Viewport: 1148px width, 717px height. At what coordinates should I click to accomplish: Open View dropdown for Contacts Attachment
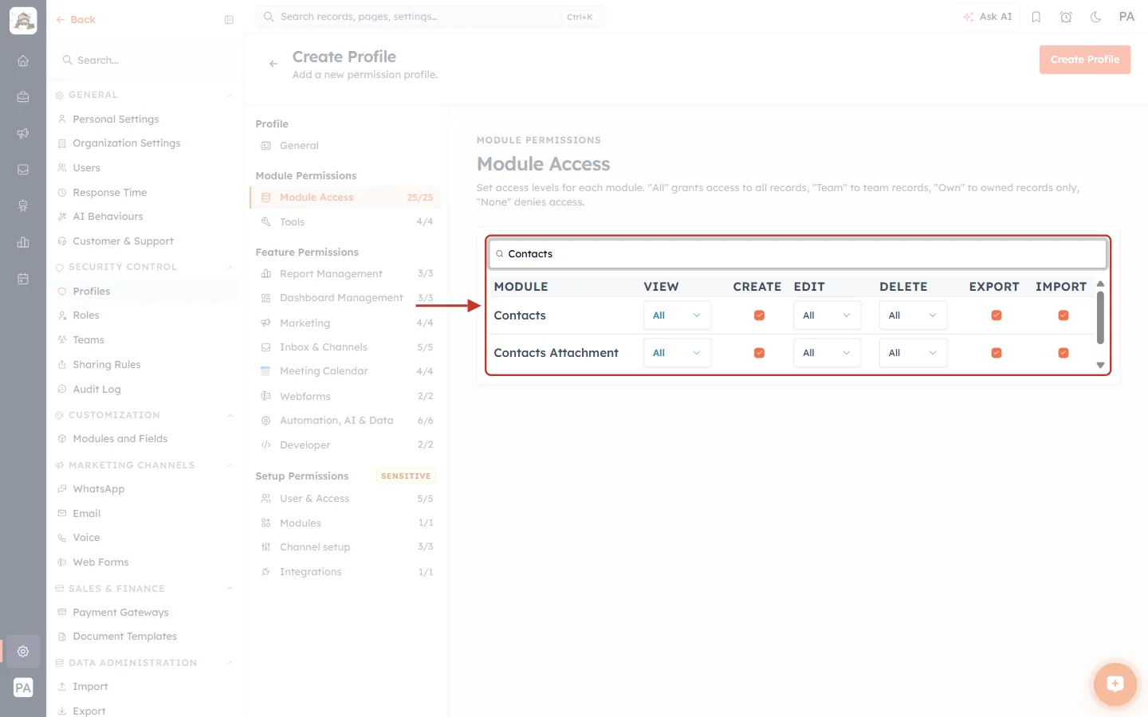(677, 353)
